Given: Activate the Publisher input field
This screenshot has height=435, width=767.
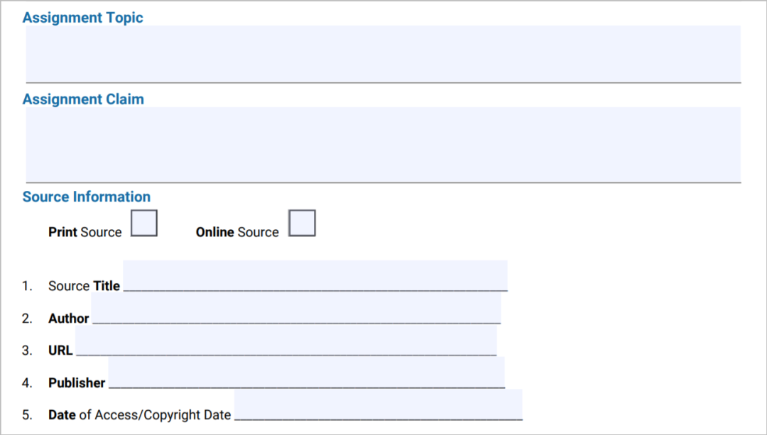Looking at the screenshot, I should pos(306,373).
